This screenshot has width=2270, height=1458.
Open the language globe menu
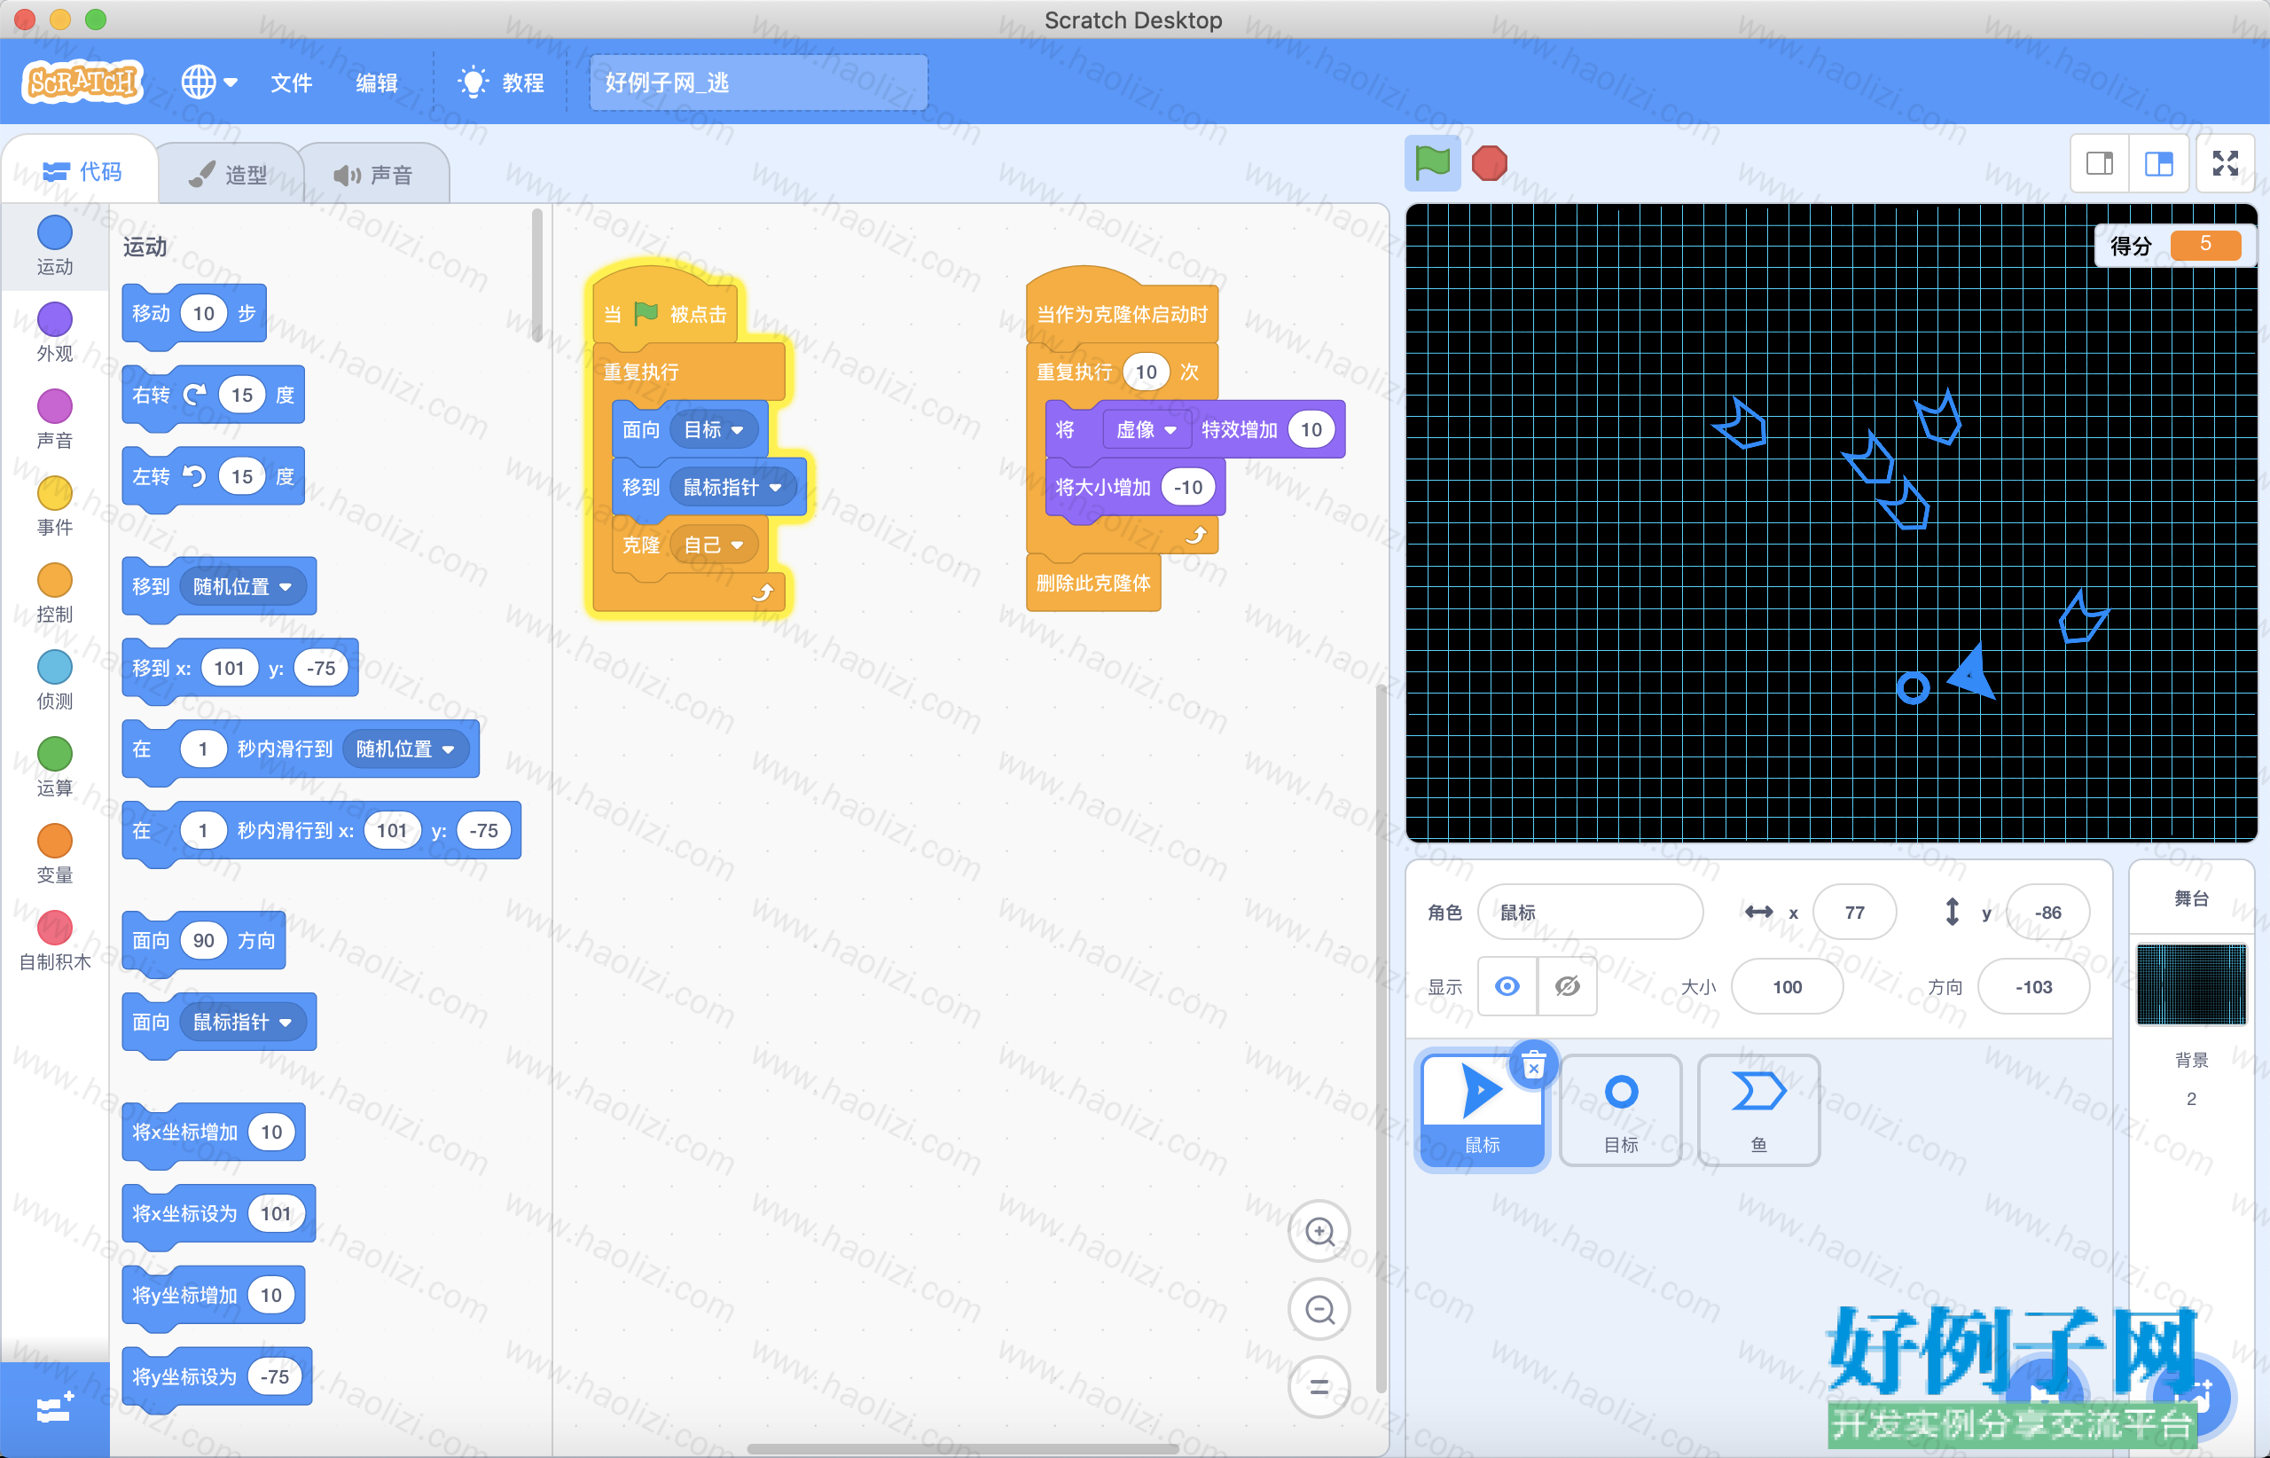[208, 82]
